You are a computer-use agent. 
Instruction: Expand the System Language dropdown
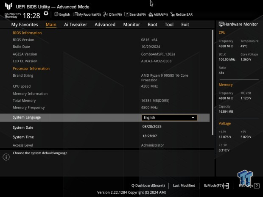point(169,118)
